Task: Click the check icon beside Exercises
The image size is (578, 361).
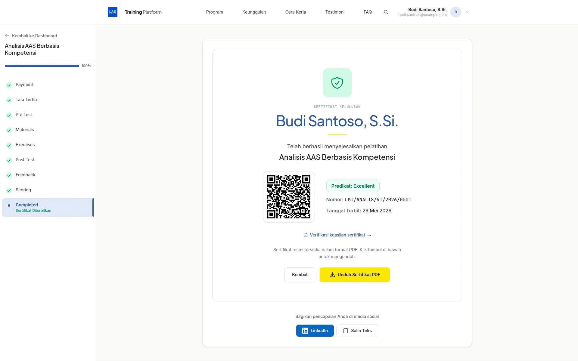Action: pyautogui.click(x=9, y=145)
